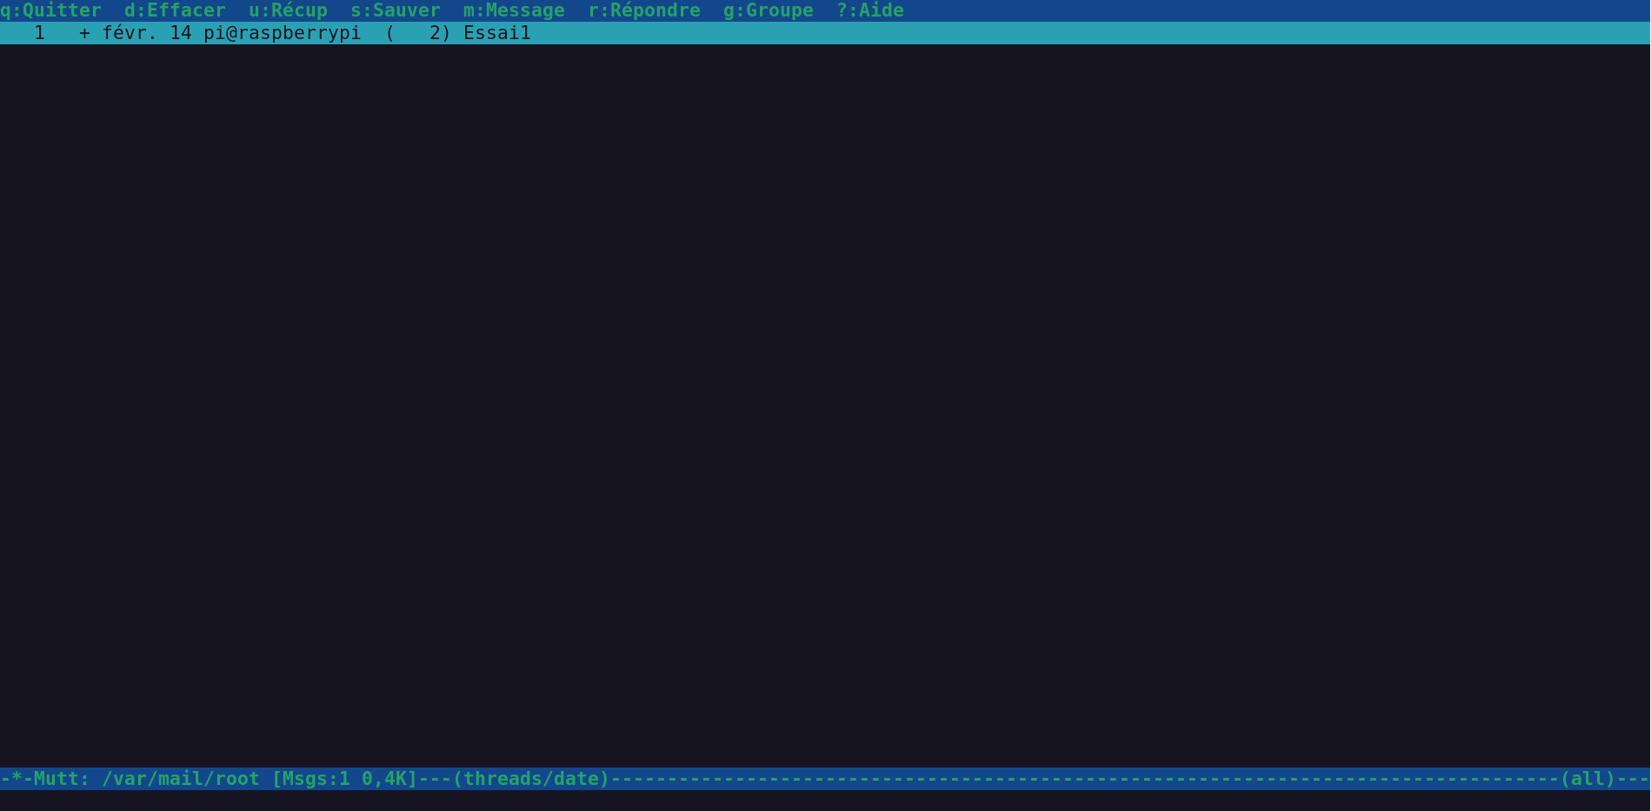The width and height of the screenshot is (1651, 811).
Task: Click the line count (2) field
Action: coord(418,33)
